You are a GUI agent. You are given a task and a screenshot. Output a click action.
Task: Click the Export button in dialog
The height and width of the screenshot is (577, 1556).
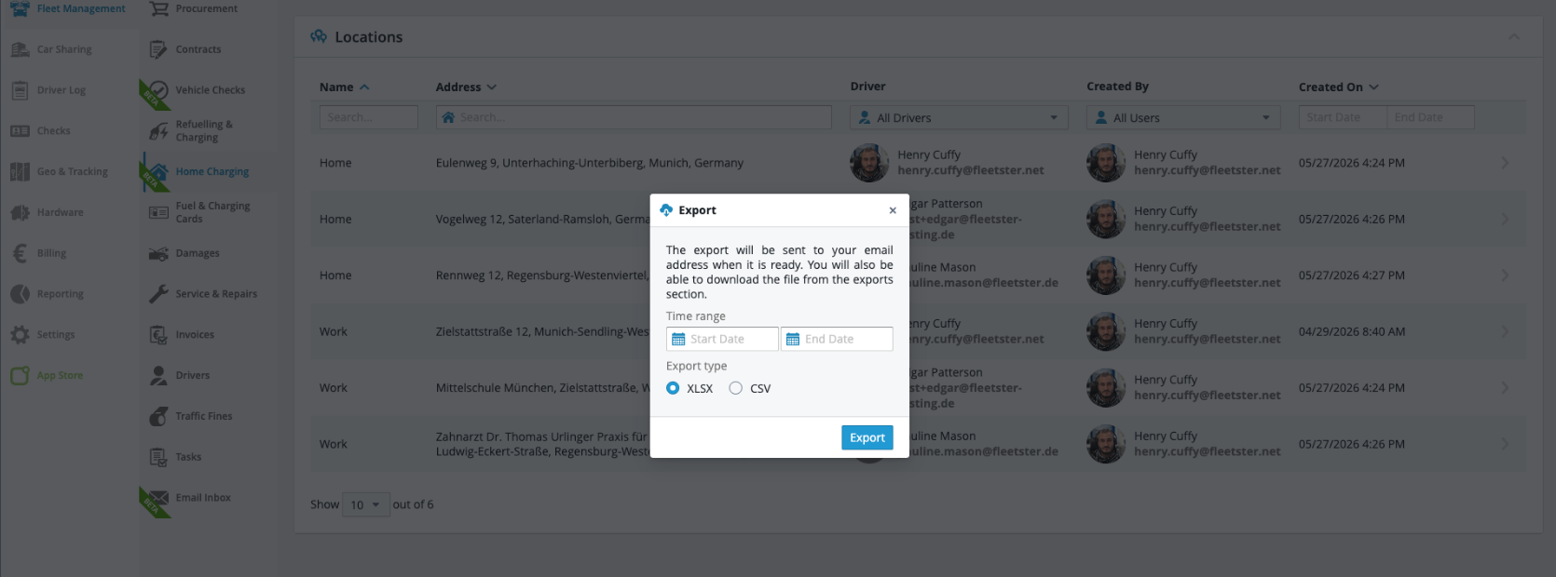867,437
